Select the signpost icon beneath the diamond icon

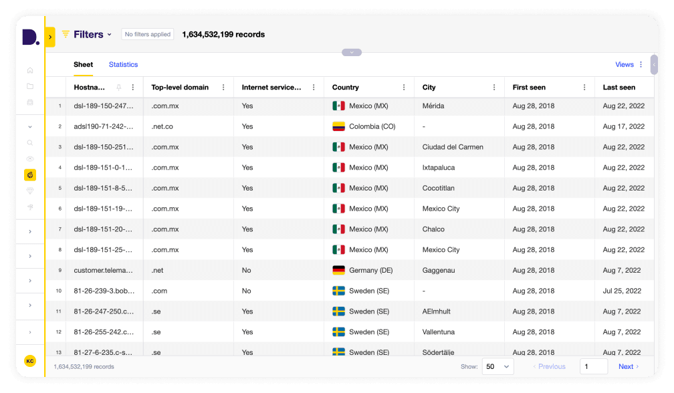click(30, 205)
